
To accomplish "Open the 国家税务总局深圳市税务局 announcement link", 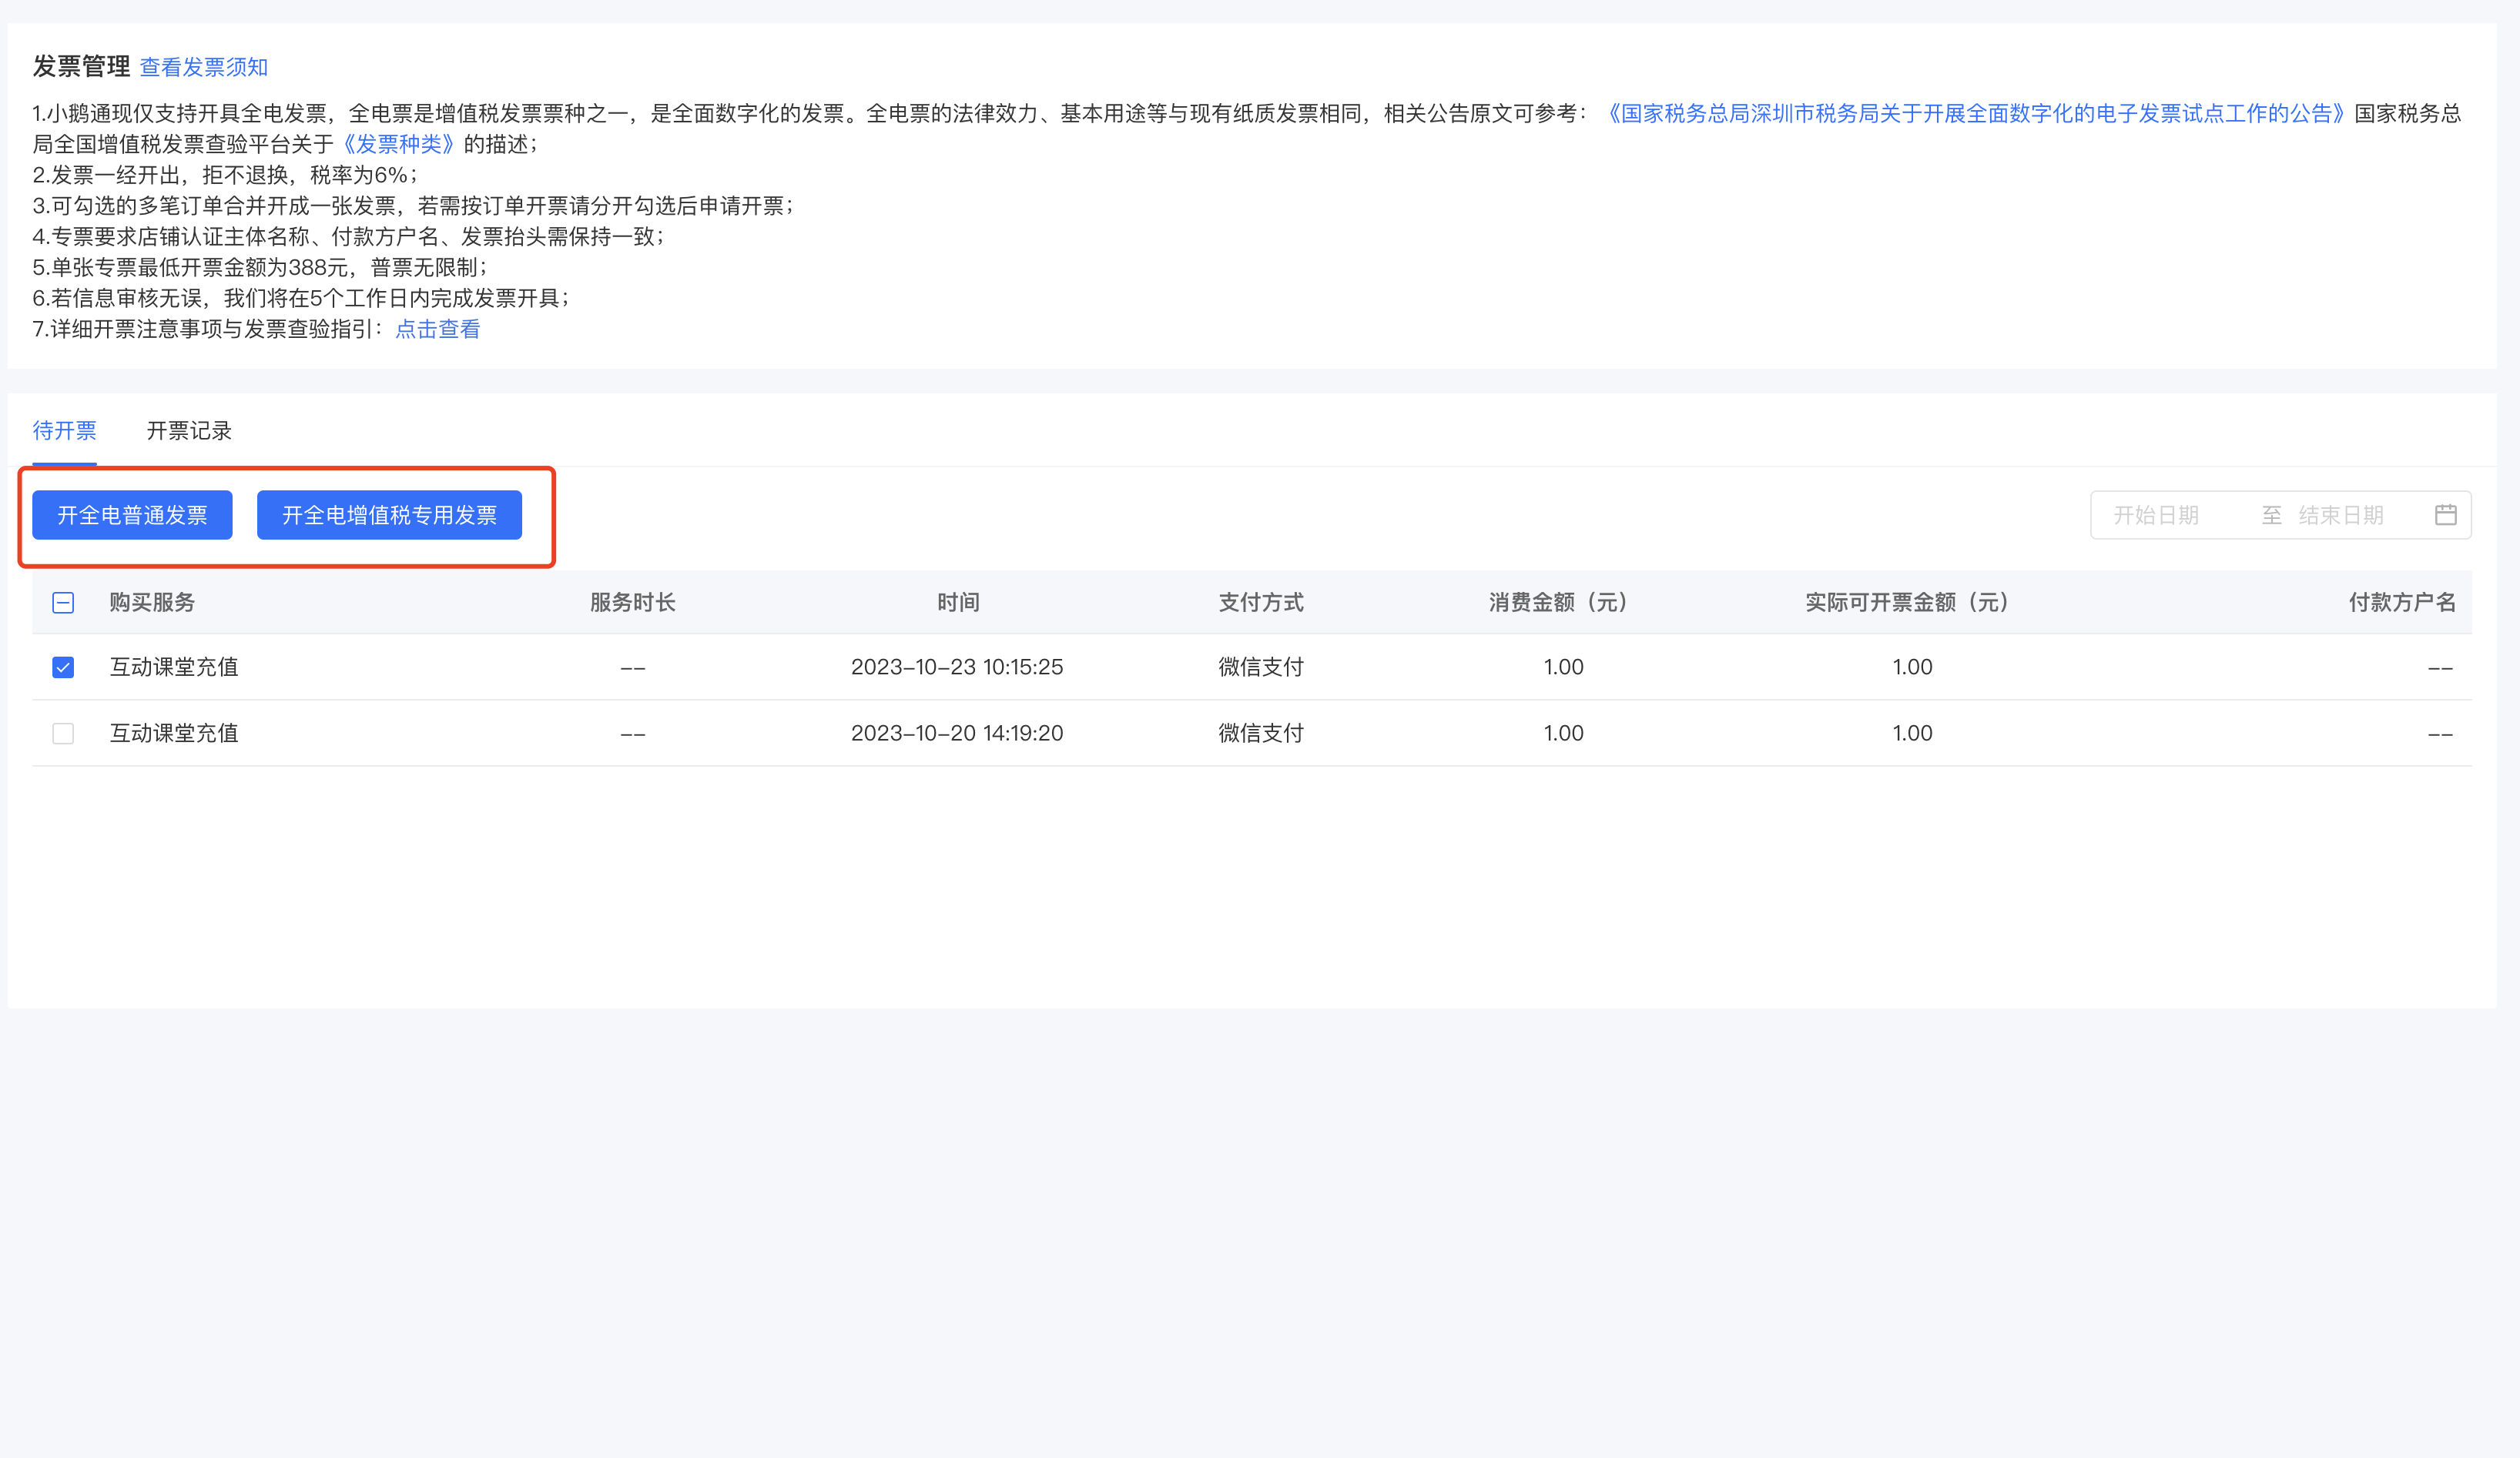I will point(1975,113).
